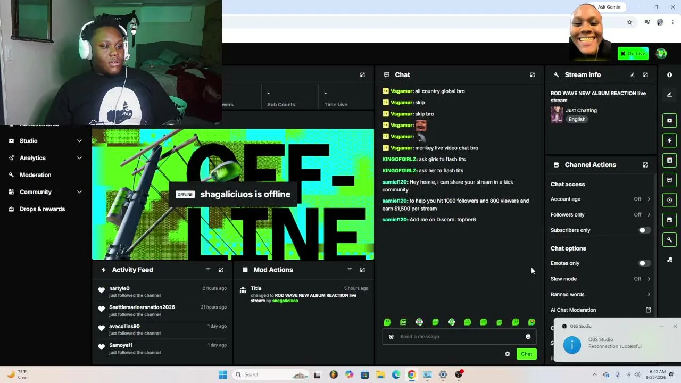
Task: Open shagaliciuos link in Mod Actions
Action: 285,301
